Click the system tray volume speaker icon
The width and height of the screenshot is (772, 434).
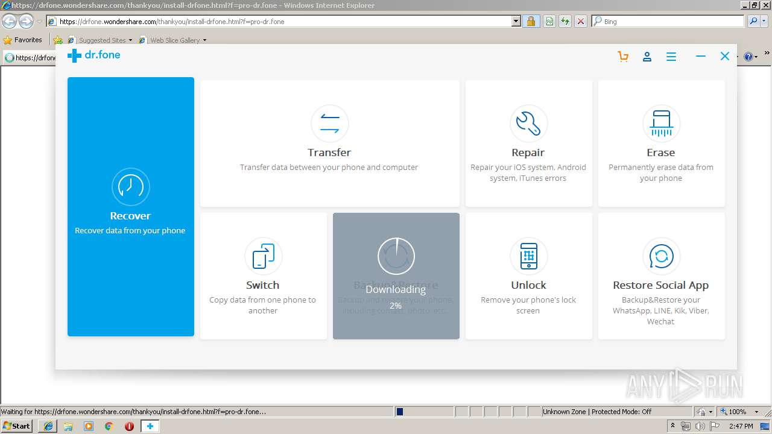click(700, 426)
